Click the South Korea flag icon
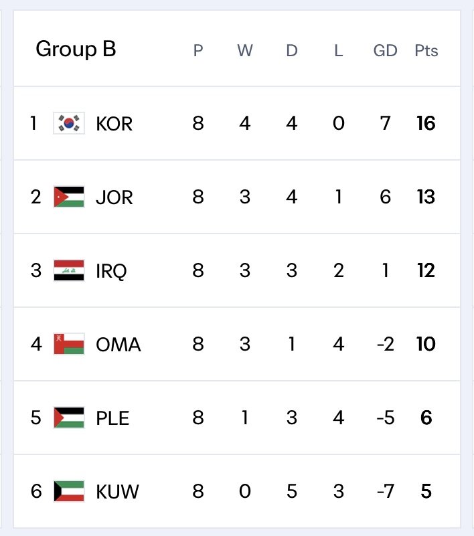Image resolution: width=474 pixels, height=536 pixels. pyautogui.click(x=69, y=123)
